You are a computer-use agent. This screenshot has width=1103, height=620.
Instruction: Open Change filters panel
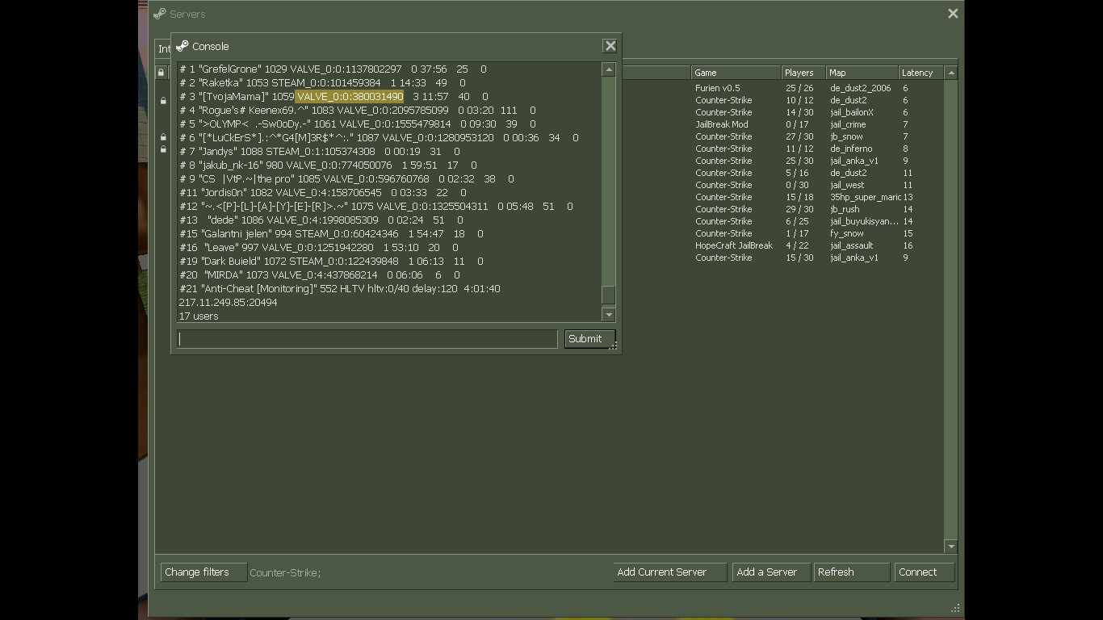click(203, 572)
